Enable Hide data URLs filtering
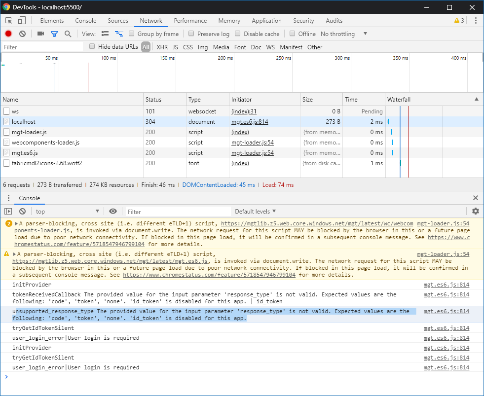The height and width of the screenshot is (396, 484). (92, 47)
